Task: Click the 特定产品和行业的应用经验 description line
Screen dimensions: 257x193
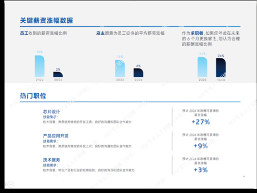Action: pos(89,170)
